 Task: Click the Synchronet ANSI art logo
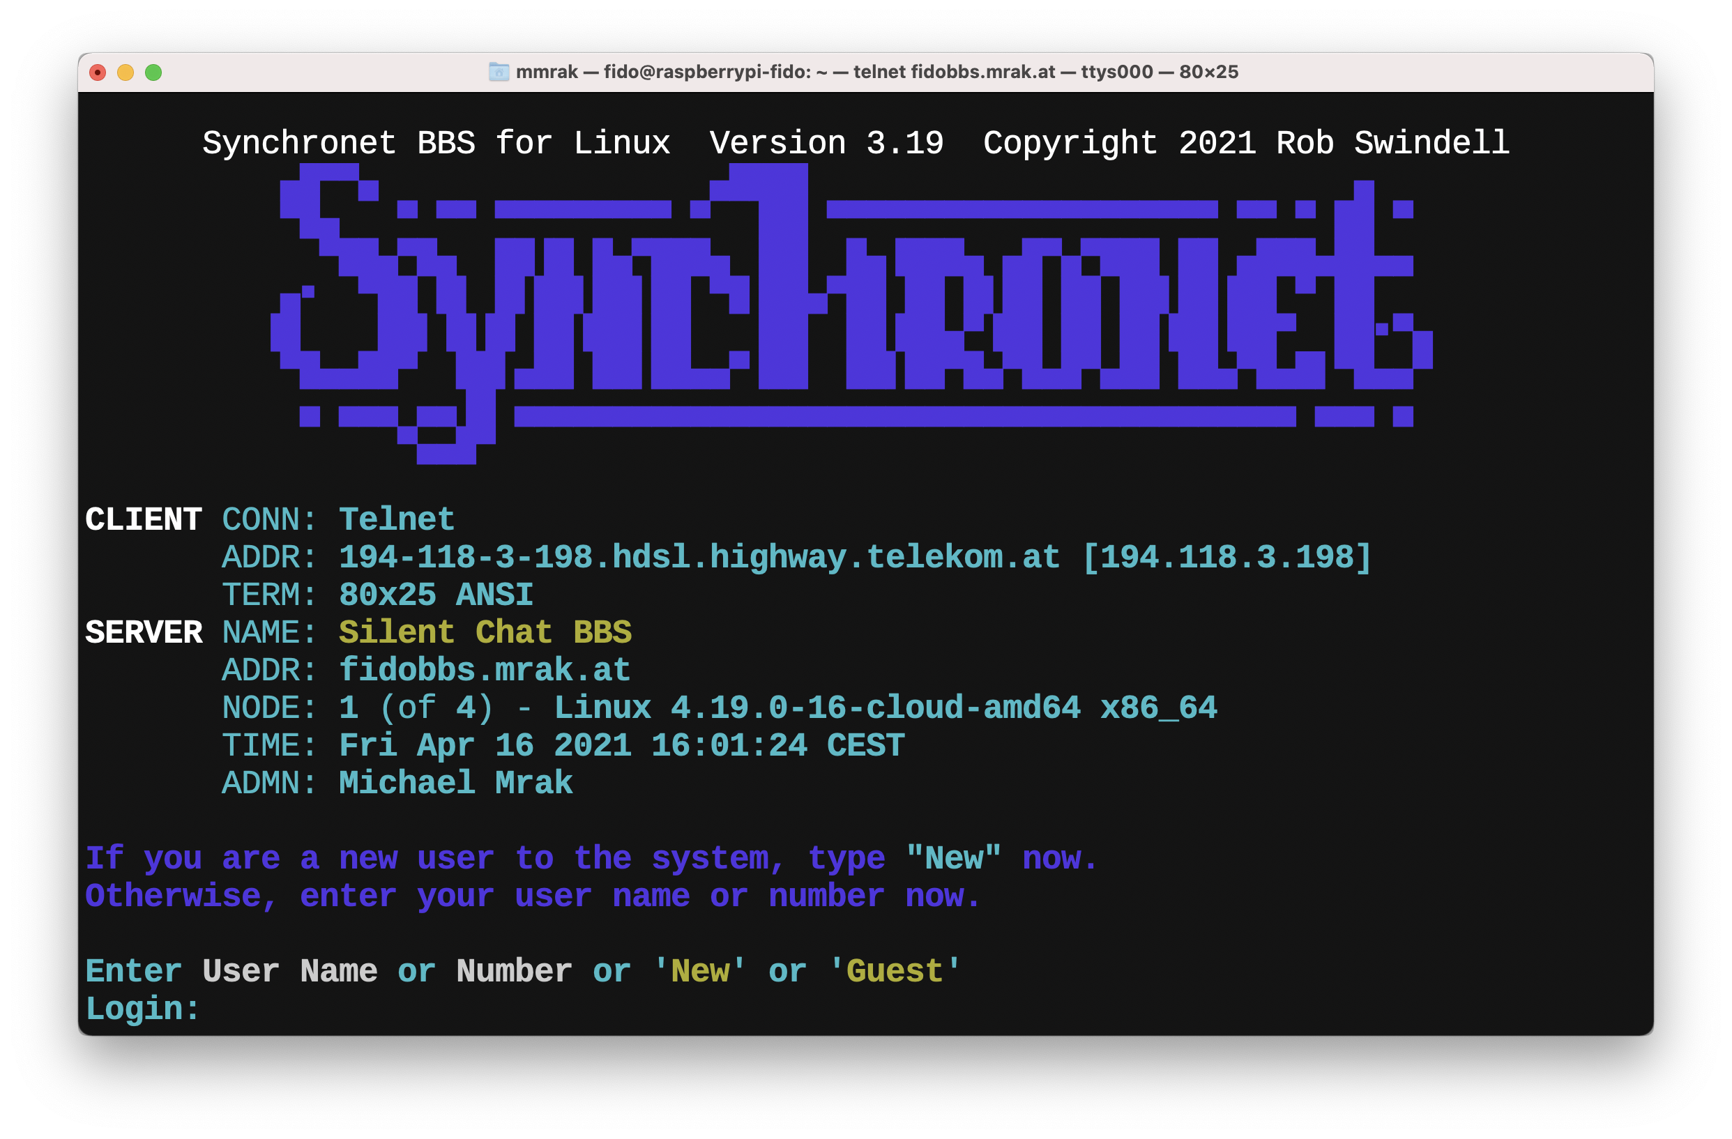(x=851, y=313)
